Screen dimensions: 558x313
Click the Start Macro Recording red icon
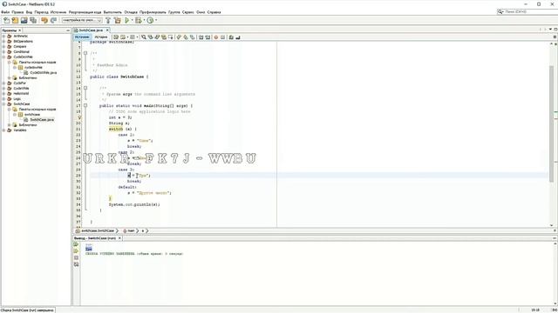pos(216,37)
